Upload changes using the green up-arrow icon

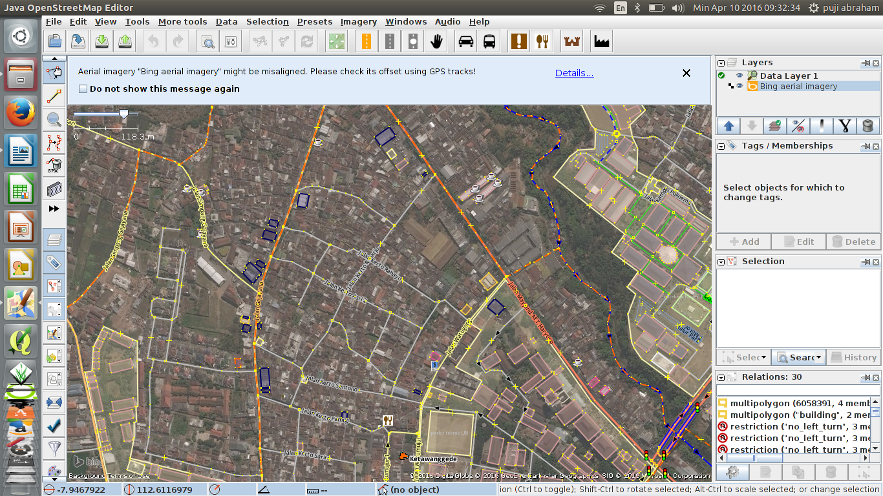[x=124, y=41]
